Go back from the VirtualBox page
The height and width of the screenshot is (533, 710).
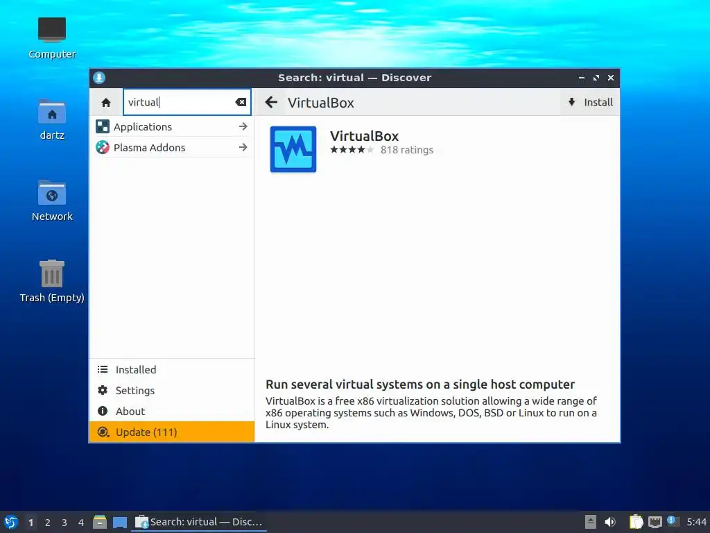click(271, 102)
